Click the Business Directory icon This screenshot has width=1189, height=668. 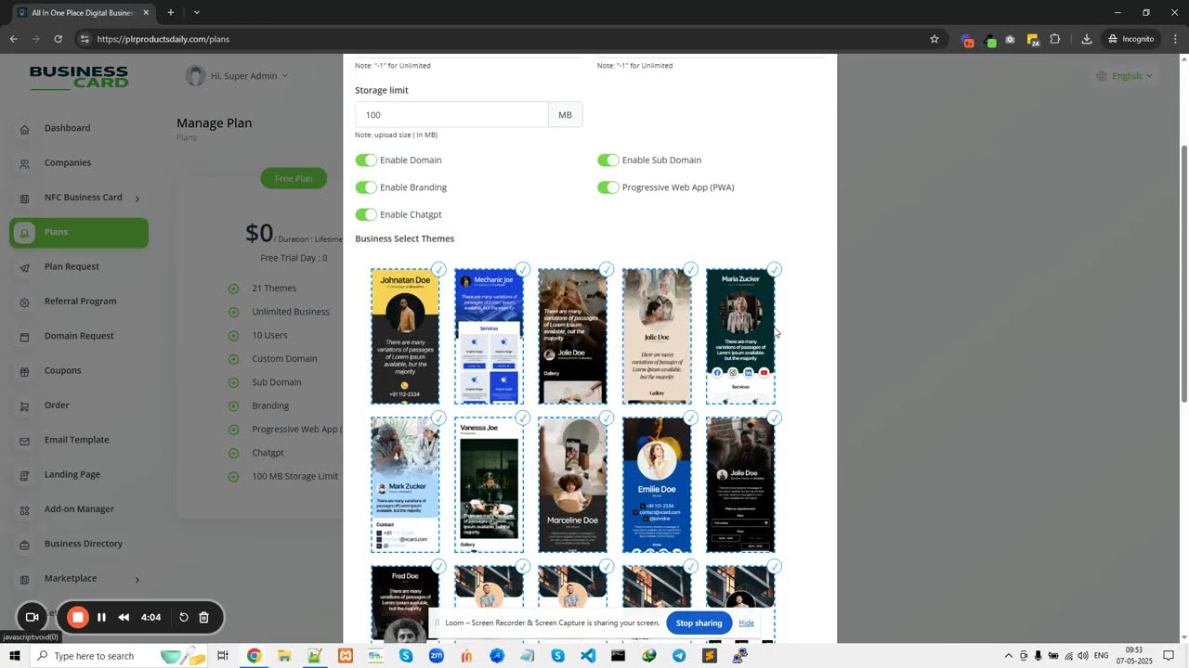click(x=24, y=545)
